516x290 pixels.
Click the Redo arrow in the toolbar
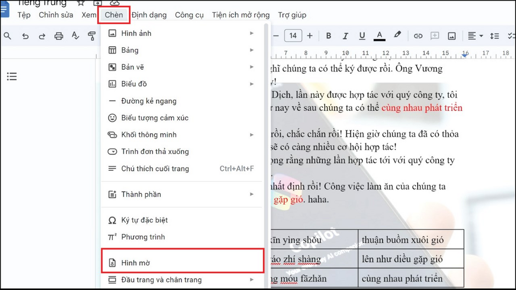42,36
